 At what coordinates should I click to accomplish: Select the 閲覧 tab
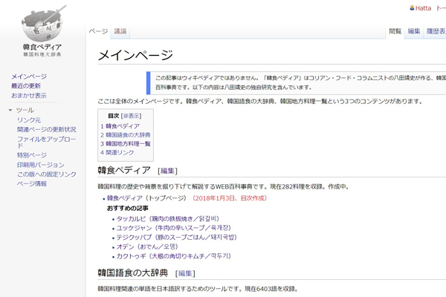395,31
